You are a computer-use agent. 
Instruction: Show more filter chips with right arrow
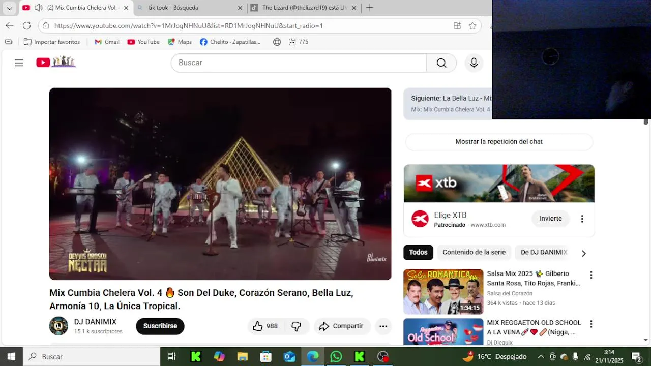583,253
